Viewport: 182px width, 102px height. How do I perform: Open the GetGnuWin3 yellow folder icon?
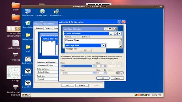(28, 35)
